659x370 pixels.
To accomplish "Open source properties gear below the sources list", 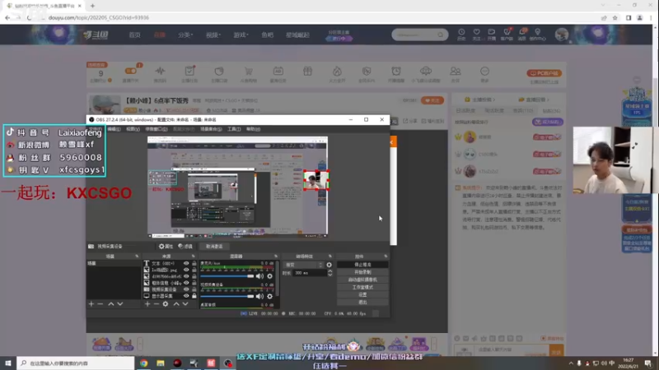I will click(166, 303).
